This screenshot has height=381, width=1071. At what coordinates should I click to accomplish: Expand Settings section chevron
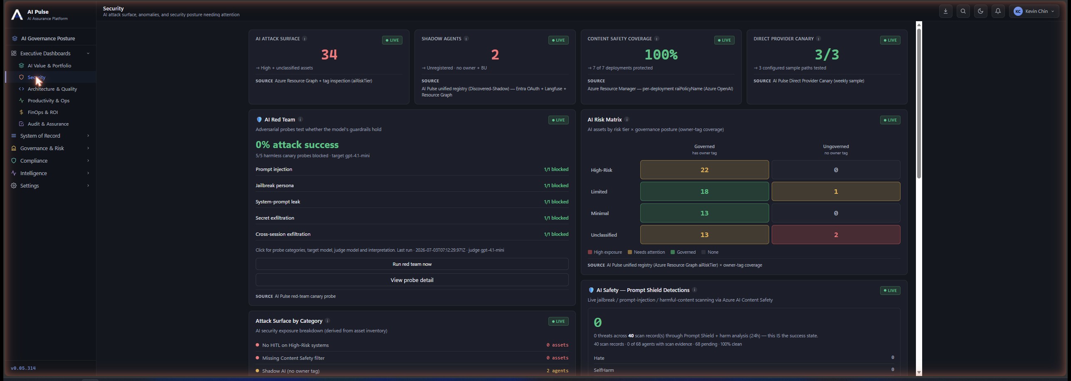[88, 186]
